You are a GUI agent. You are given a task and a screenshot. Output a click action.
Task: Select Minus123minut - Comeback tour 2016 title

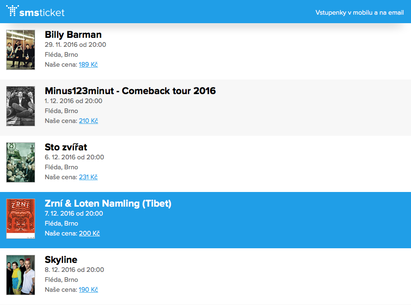tap(130, 91)
